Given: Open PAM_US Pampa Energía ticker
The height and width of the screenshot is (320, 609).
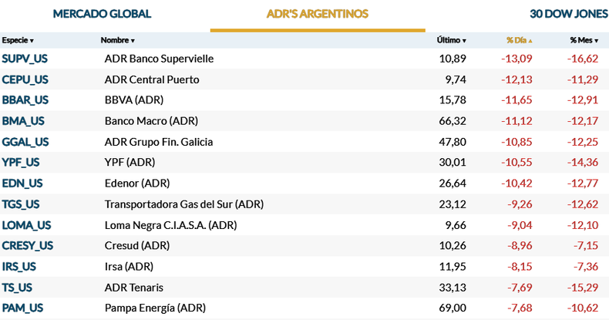Looking at the screenshot, I should pyautogui.click(x=22, y=308).
